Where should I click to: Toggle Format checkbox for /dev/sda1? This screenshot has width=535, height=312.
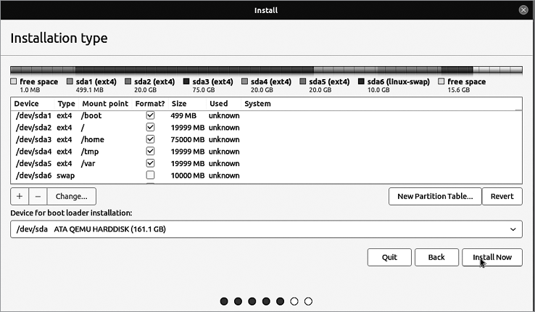(150, 115)
